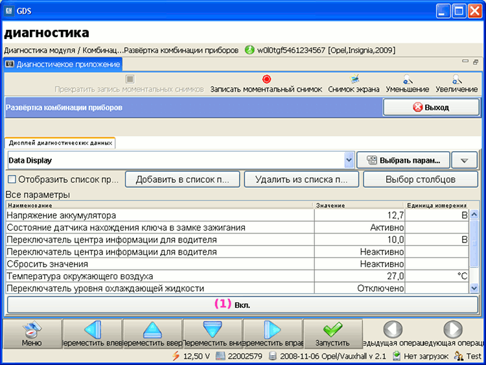Click the move up arrow icon
Image resolution: width=486 pixels, height=365 pixels.
click(152, 330)
